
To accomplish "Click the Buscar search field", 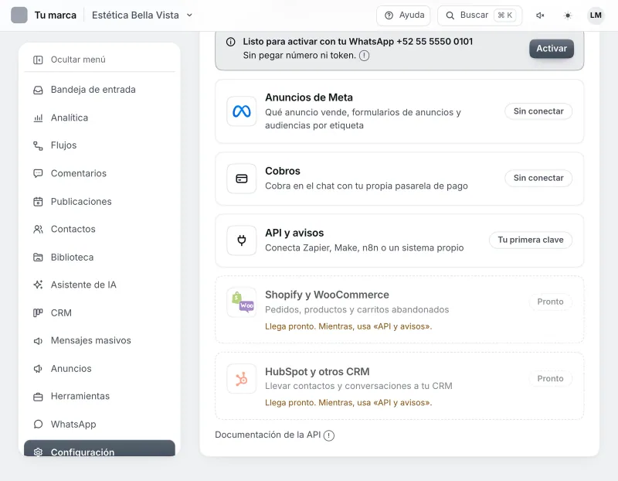I will click(480, 15).
